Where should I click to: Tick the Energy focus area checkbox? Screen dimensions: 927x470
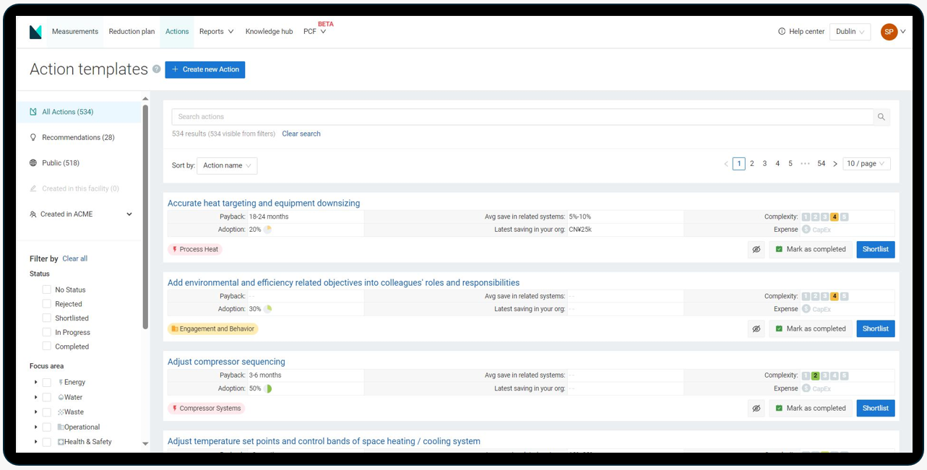pos(47,383)
